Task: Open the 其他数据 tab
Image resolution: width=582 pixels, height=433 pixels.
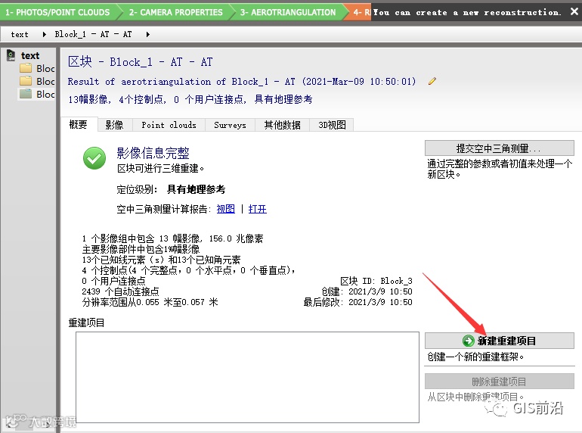Action: [x=282, y=125]
